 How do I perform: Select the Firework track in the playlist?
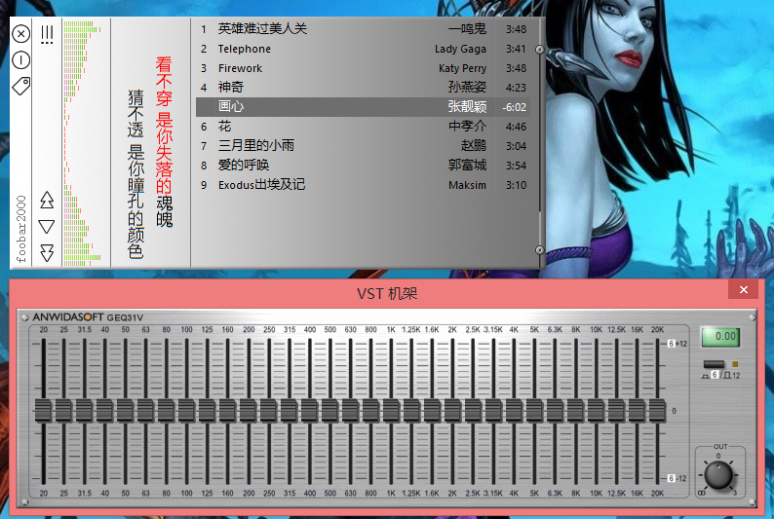coord(363,68)
